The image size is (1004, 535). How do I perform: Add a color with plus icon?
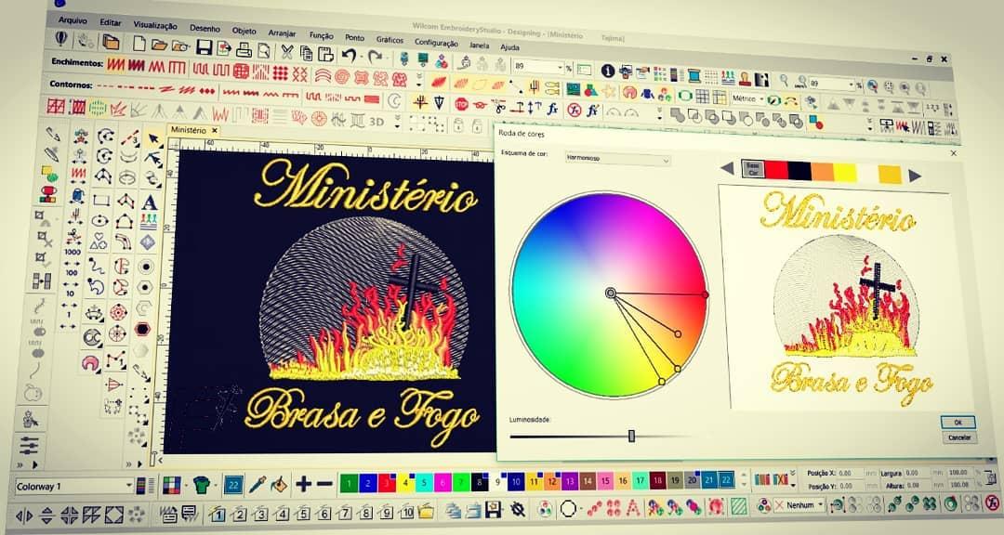click(303, 485)
